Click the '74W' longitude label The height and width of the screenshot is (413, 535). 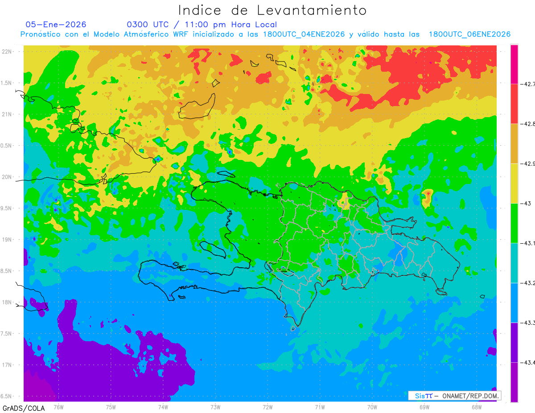pos(163,407)
